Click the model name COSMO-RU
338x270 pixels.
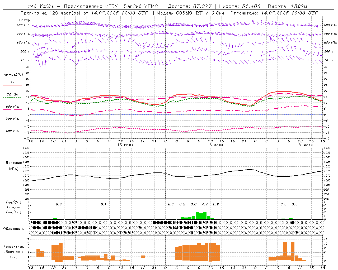pyautogui.click(x=189, y=13)
